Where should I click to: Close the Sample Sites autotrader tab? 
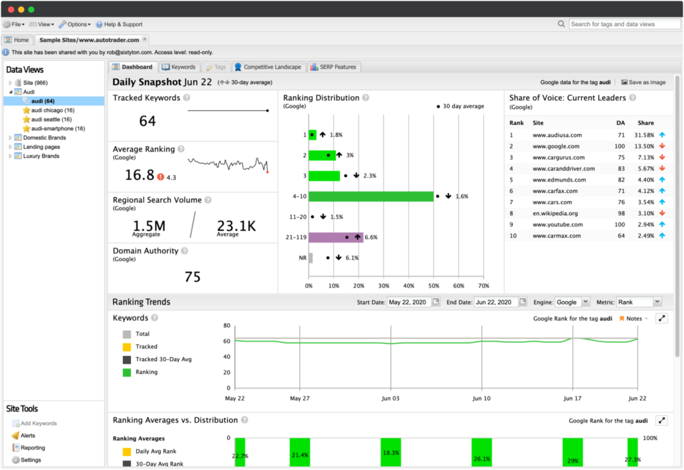(144, 39)
